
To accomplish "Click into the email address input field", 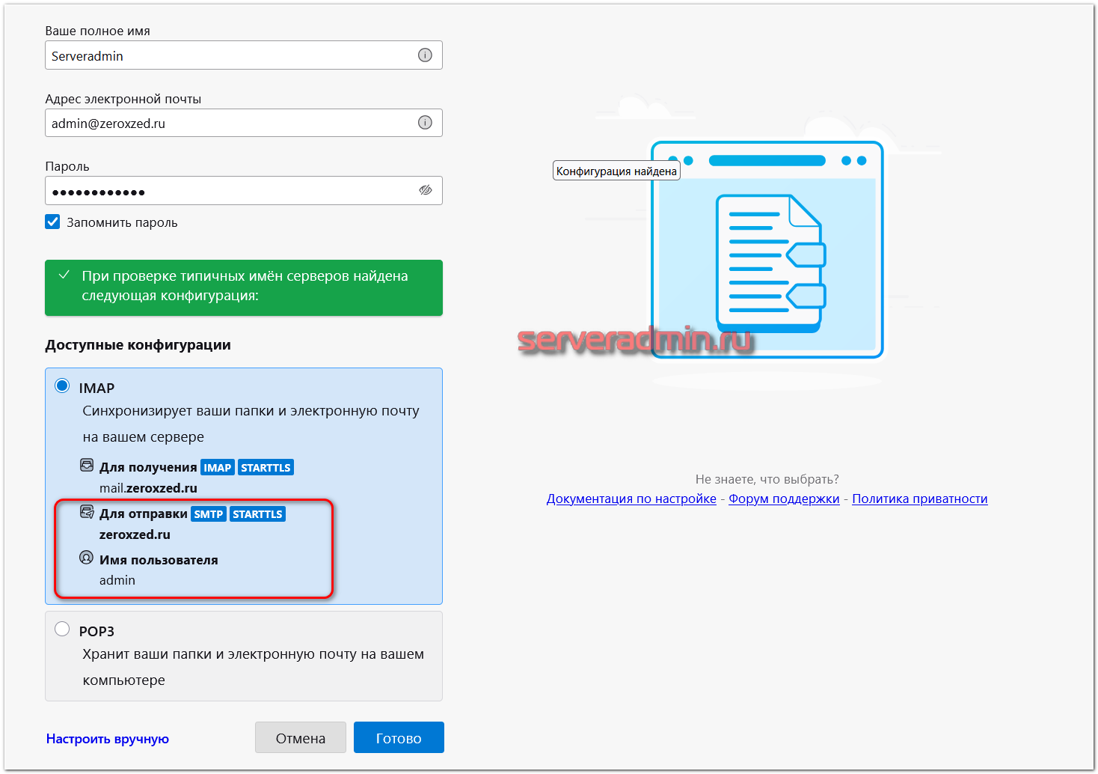I will pyautogui.click(x=228, y=123).
